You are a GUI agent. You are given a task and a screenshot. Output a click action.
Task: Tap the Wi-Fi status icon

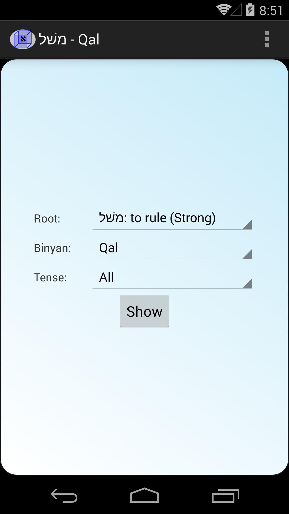click(x=223, y=10)
